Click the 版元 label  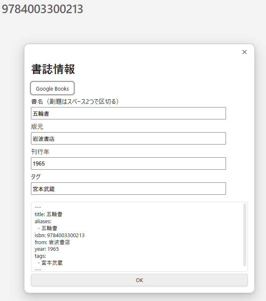37,127
